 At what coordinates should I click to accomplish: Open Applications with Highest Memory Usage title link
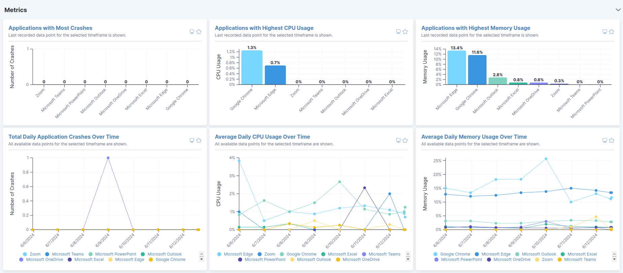tap(476, 28)
